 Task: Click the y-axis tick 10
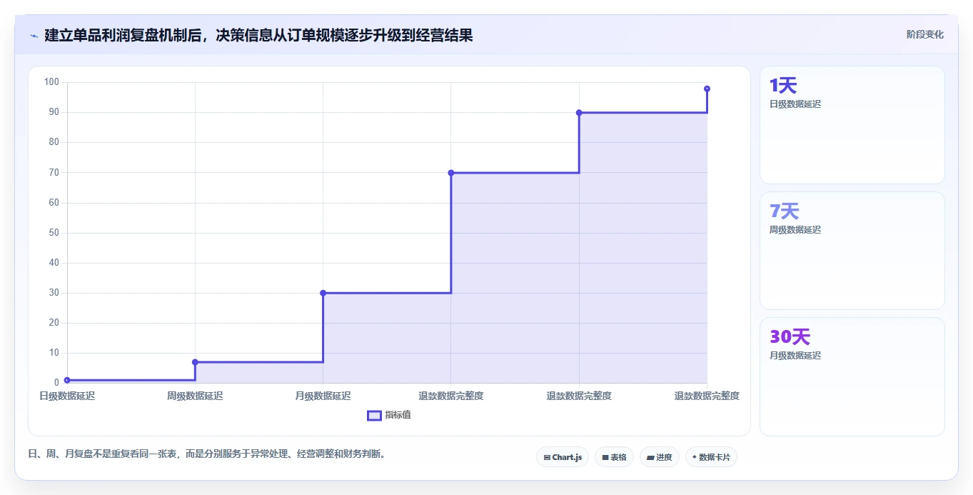point(54,353)
